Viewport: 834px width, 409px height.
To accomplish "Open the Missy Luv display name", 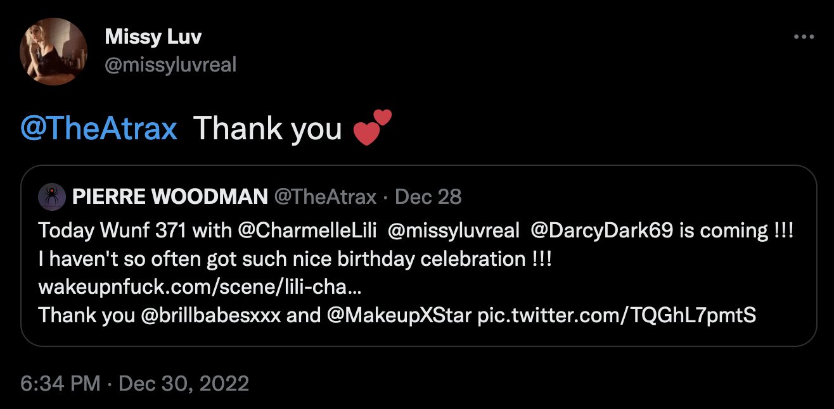I will [x=153, y=37].
